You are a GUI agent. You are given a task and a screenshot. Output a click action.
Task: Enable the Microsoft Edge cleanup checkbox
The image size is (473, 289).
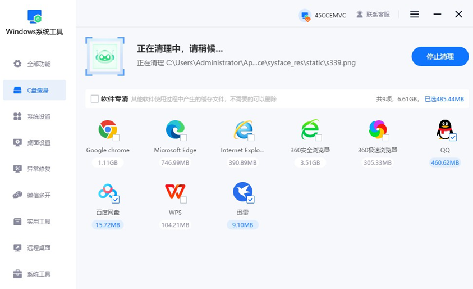183,138
